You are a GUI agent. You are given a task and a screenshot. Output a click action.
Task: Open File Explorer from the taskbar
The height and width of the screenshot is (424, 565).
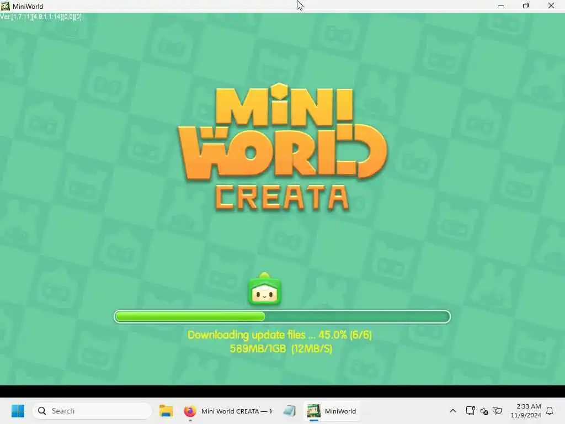(166, 411)
